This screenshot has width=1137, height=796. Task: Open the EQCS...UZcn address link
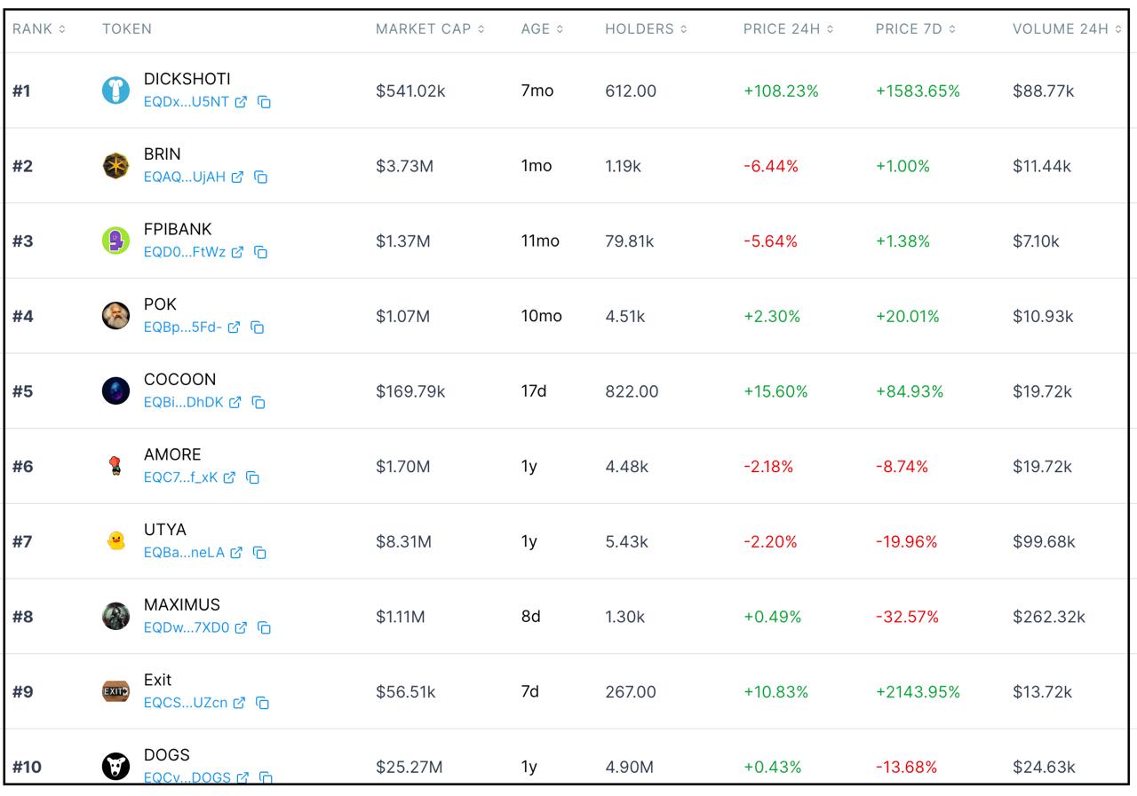(185, 703)
